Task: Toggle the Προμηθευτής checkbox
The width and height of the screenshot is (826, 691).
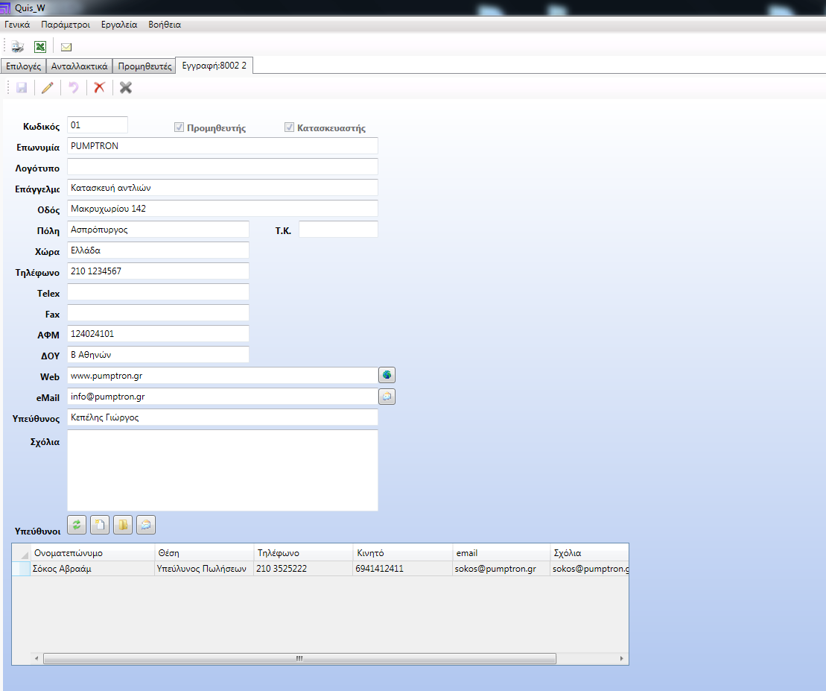Action: coord(179,127)
